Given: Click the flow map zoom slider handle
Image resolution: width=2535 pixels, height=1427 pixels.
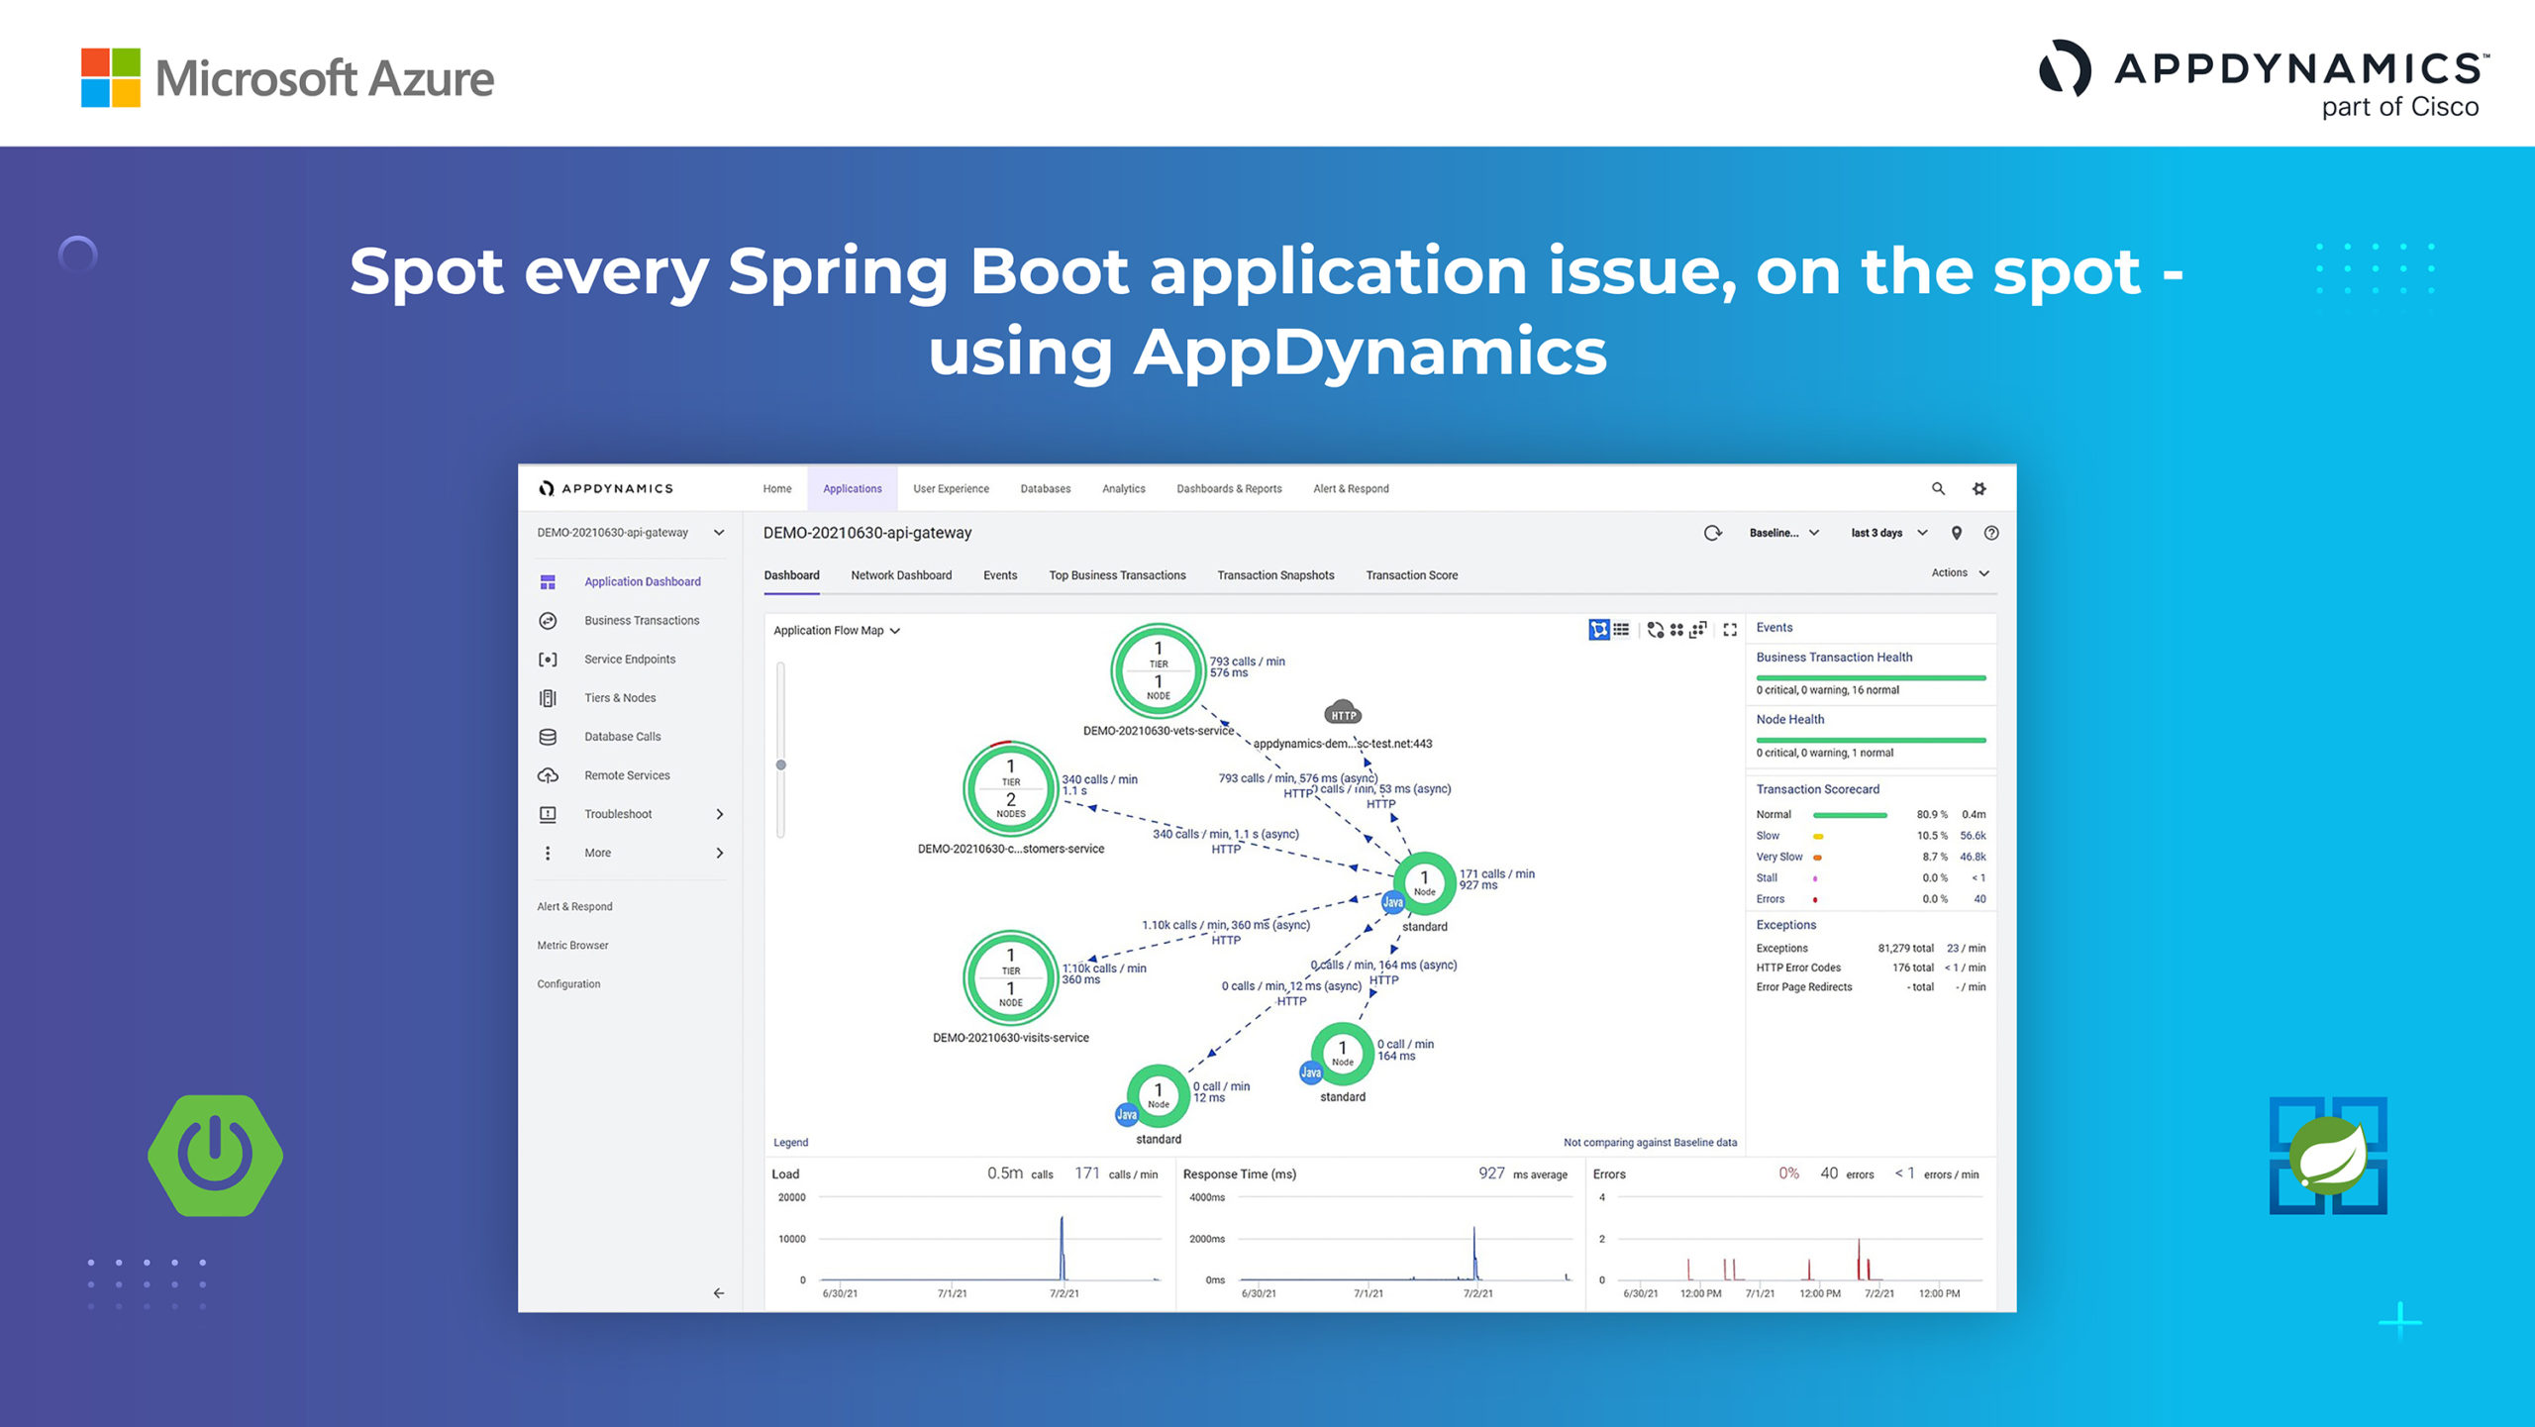Looking at the screenshot, I should (780, 764).
